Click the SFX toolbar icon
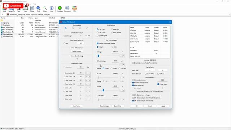 pos(75,9)
